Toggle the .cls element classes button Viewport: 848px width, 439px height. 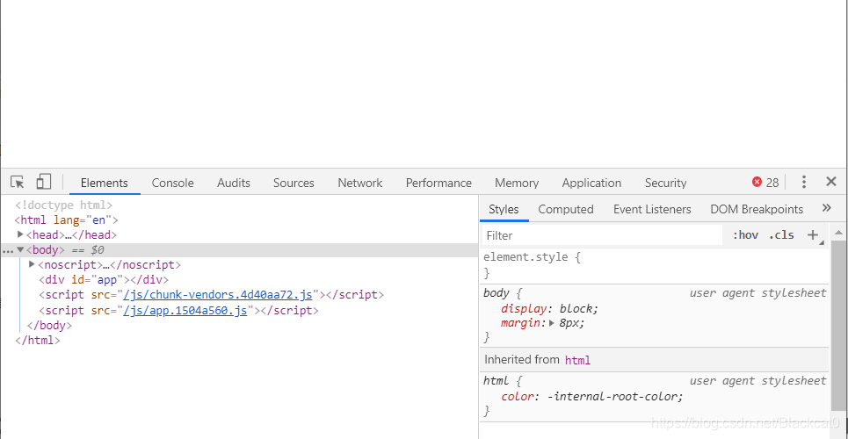point(781,235)
